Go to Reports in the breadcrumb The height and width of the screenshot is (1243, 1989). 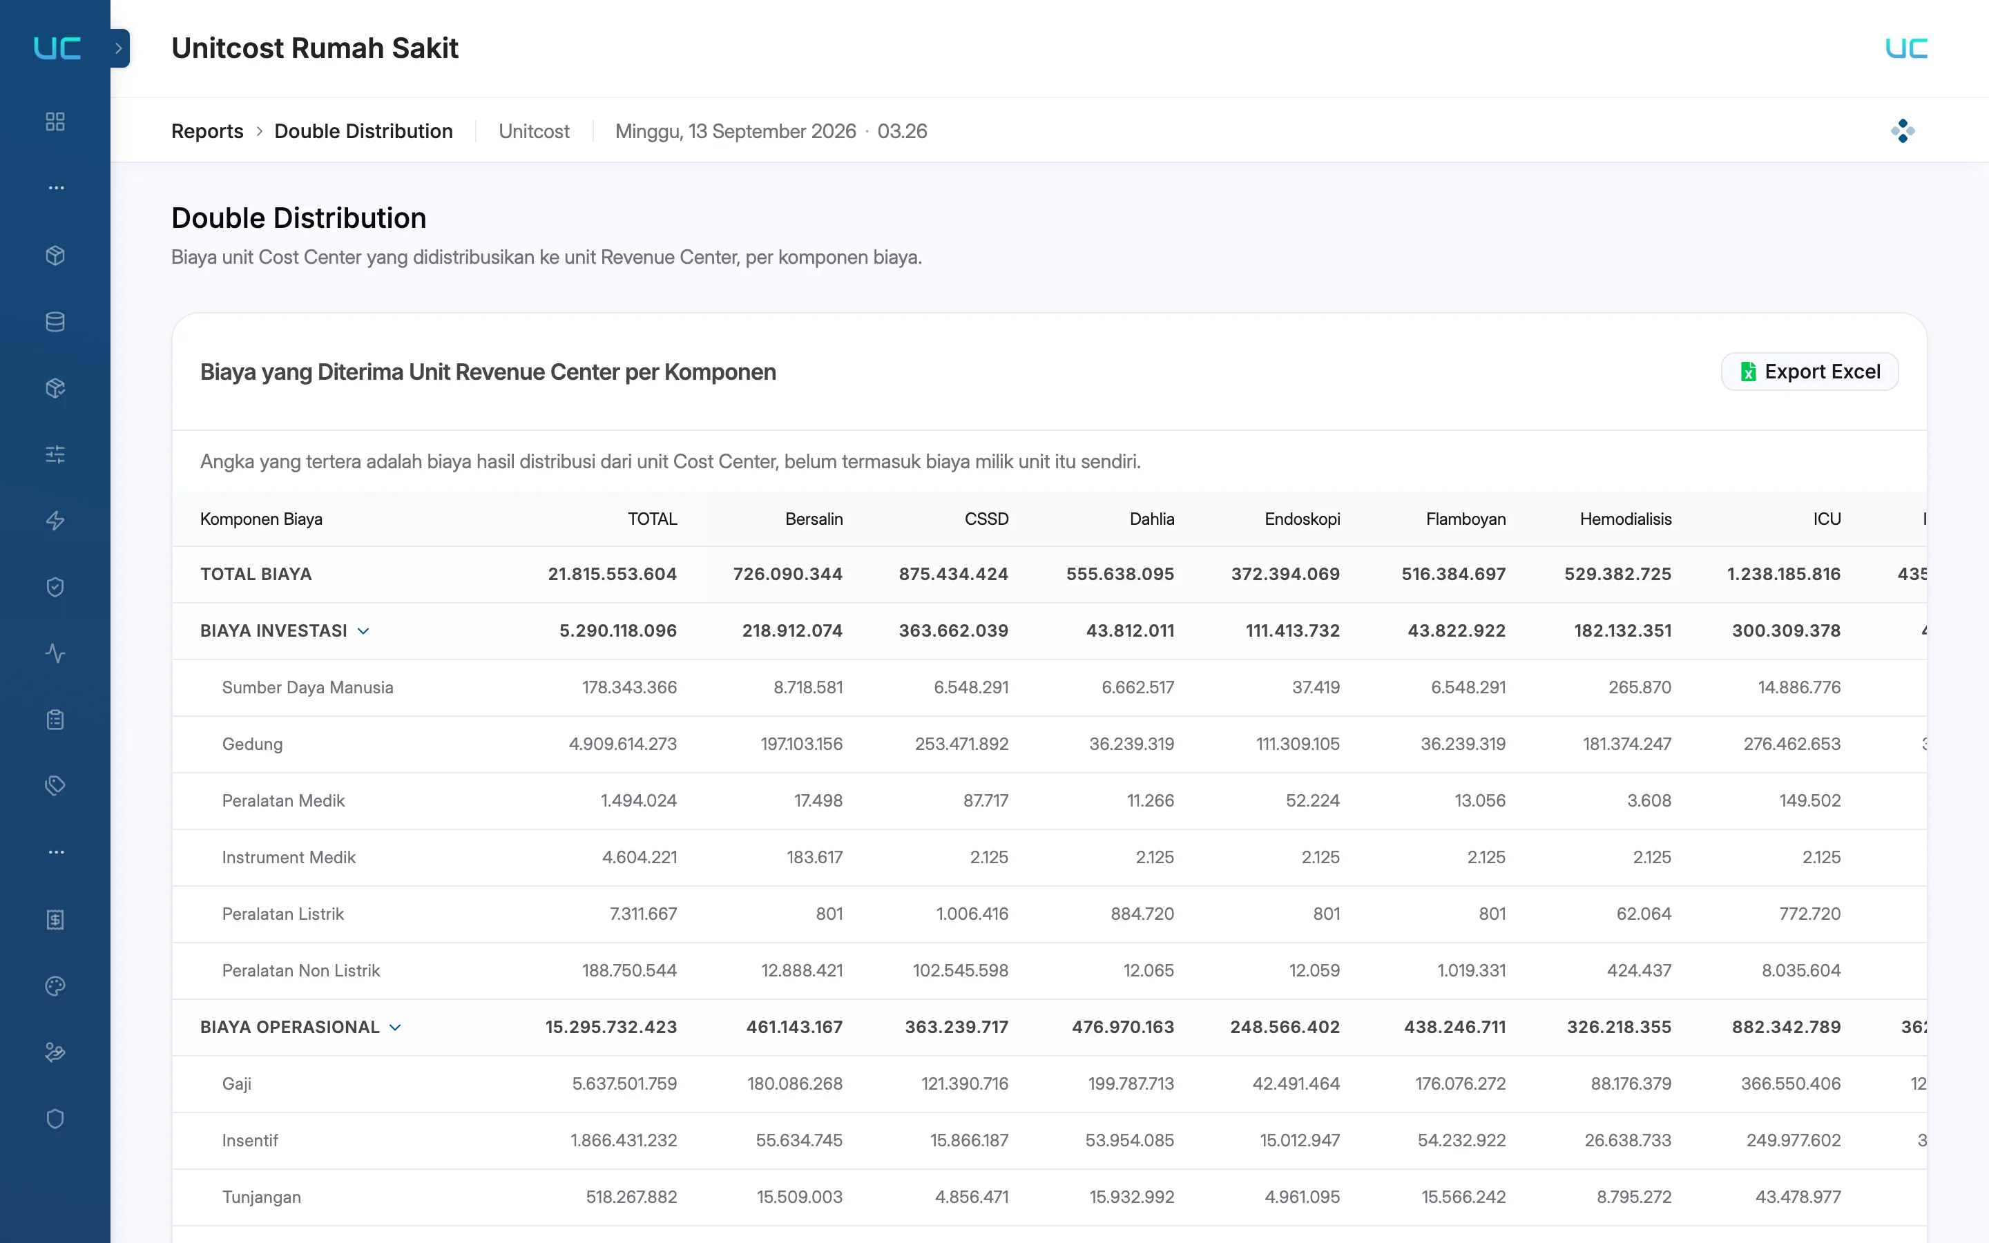click(207, 131)
